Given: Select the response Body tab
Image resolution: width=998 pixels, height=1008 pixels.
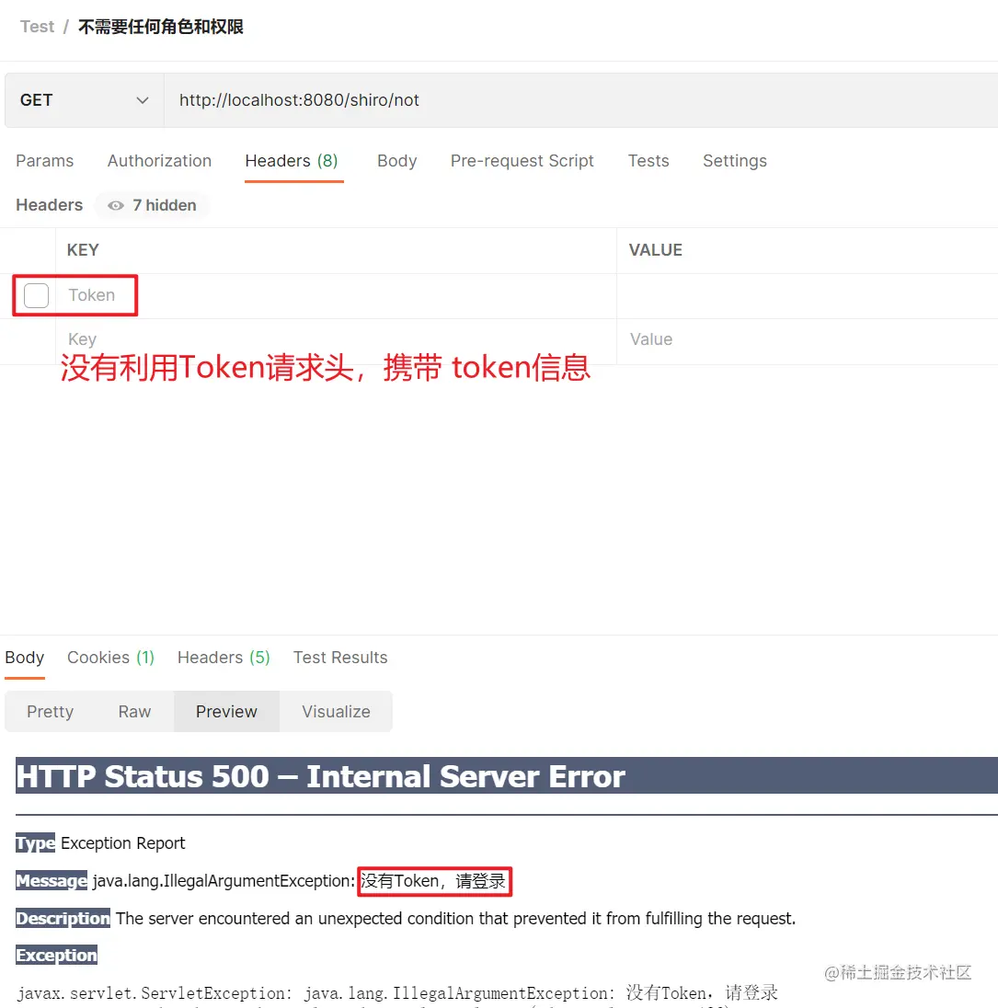Looking at the screenshot, I should pyautogui.click(x=25, y=658).
